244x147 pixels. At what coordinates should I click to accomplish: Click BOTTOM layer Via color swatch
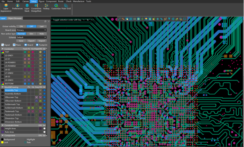coord(33,84)
